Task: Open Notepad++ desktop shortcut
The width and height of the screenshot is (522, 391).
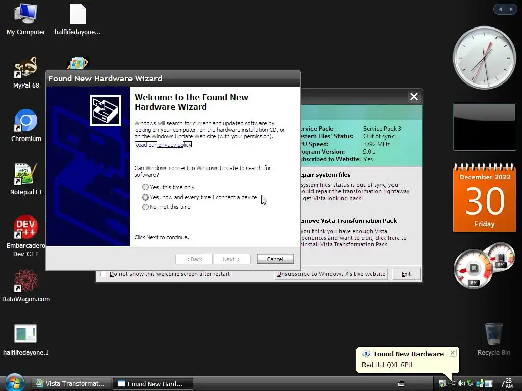Action: click(25, 179)
